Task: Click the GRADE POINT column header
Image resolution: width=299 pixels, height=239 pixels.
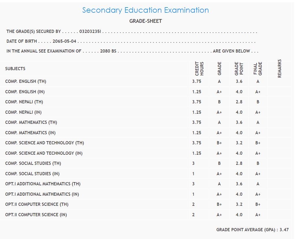Action: (x=239, y=69)
